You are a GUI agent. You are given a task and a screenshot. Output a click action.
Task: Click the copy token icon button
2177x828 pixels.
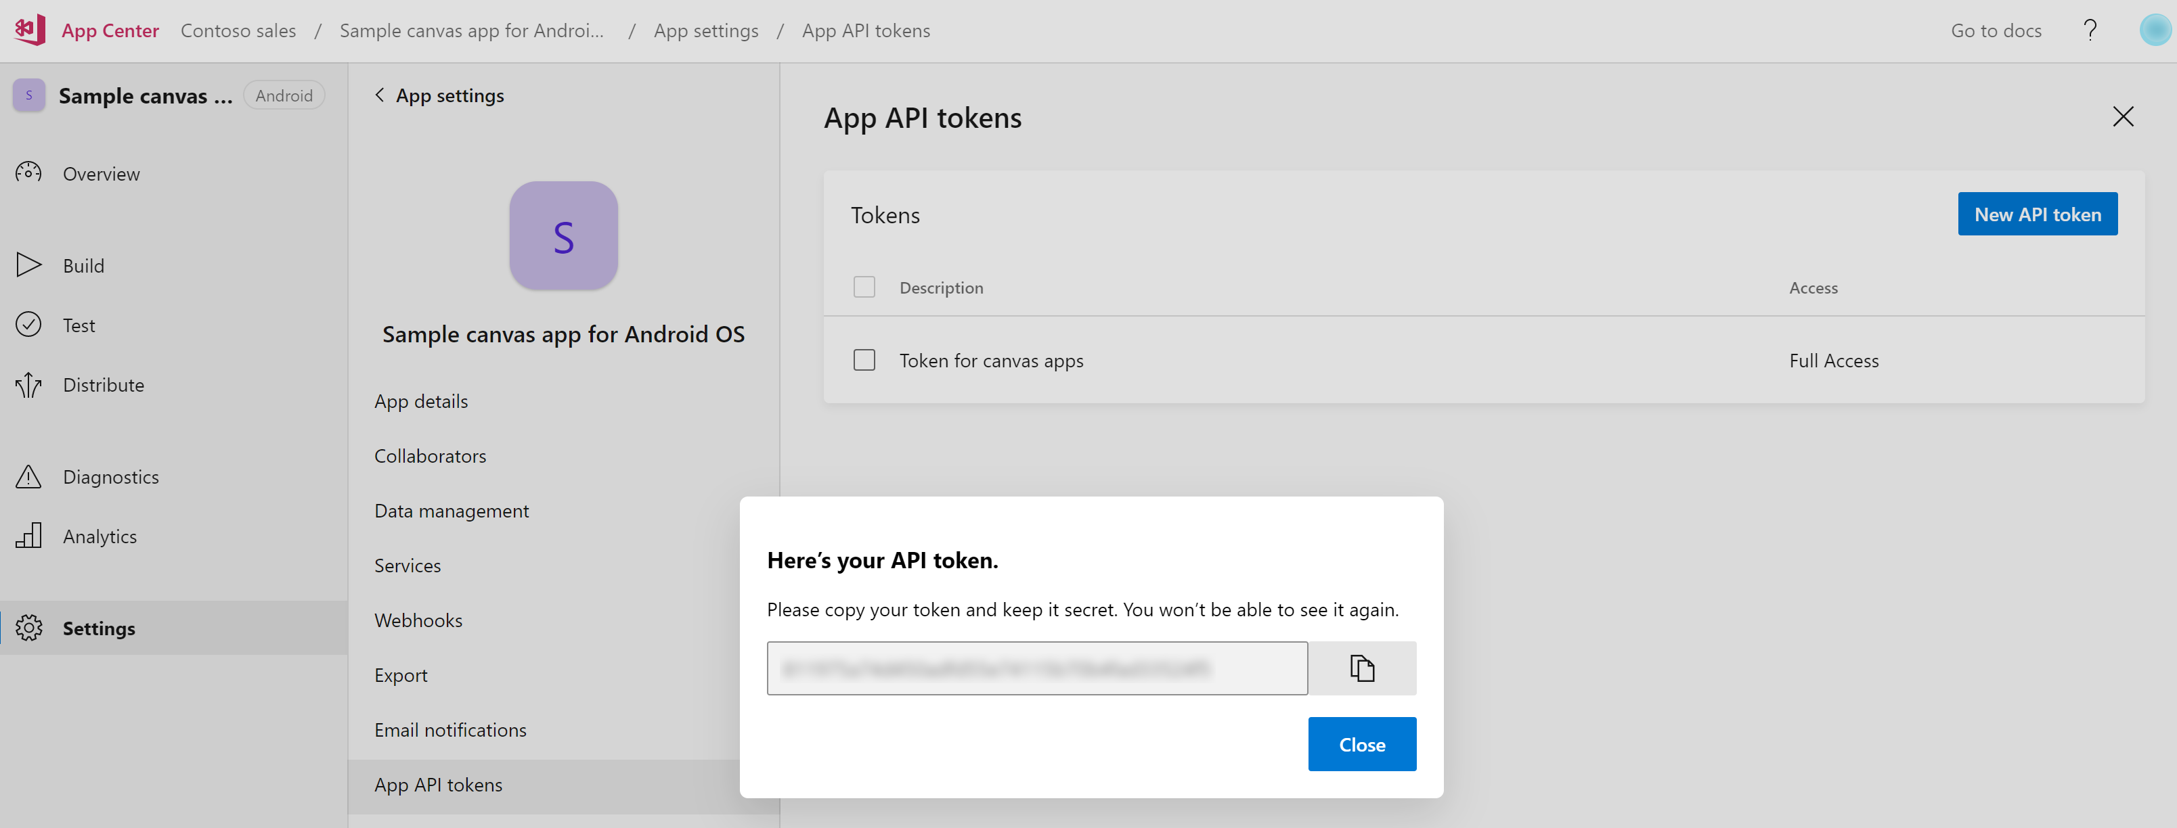point(1362,667)
